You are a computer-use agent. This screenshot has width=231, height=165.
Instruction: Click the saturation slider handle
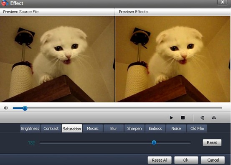point(154,142)
